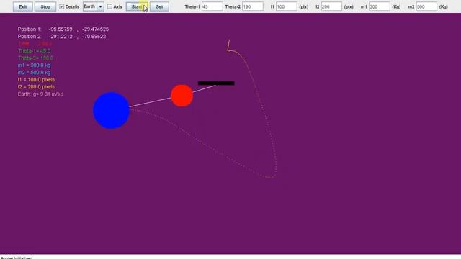The image size is (461, 259).
Task: Click the black pivot bar
Action: click(216, 83)
